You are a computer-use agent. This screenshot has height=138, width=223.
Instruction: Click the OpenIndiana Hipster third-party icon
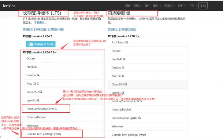(x=139, y=118)
